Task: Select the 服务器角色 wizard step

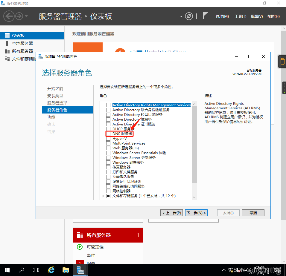Action: point(67,110)
